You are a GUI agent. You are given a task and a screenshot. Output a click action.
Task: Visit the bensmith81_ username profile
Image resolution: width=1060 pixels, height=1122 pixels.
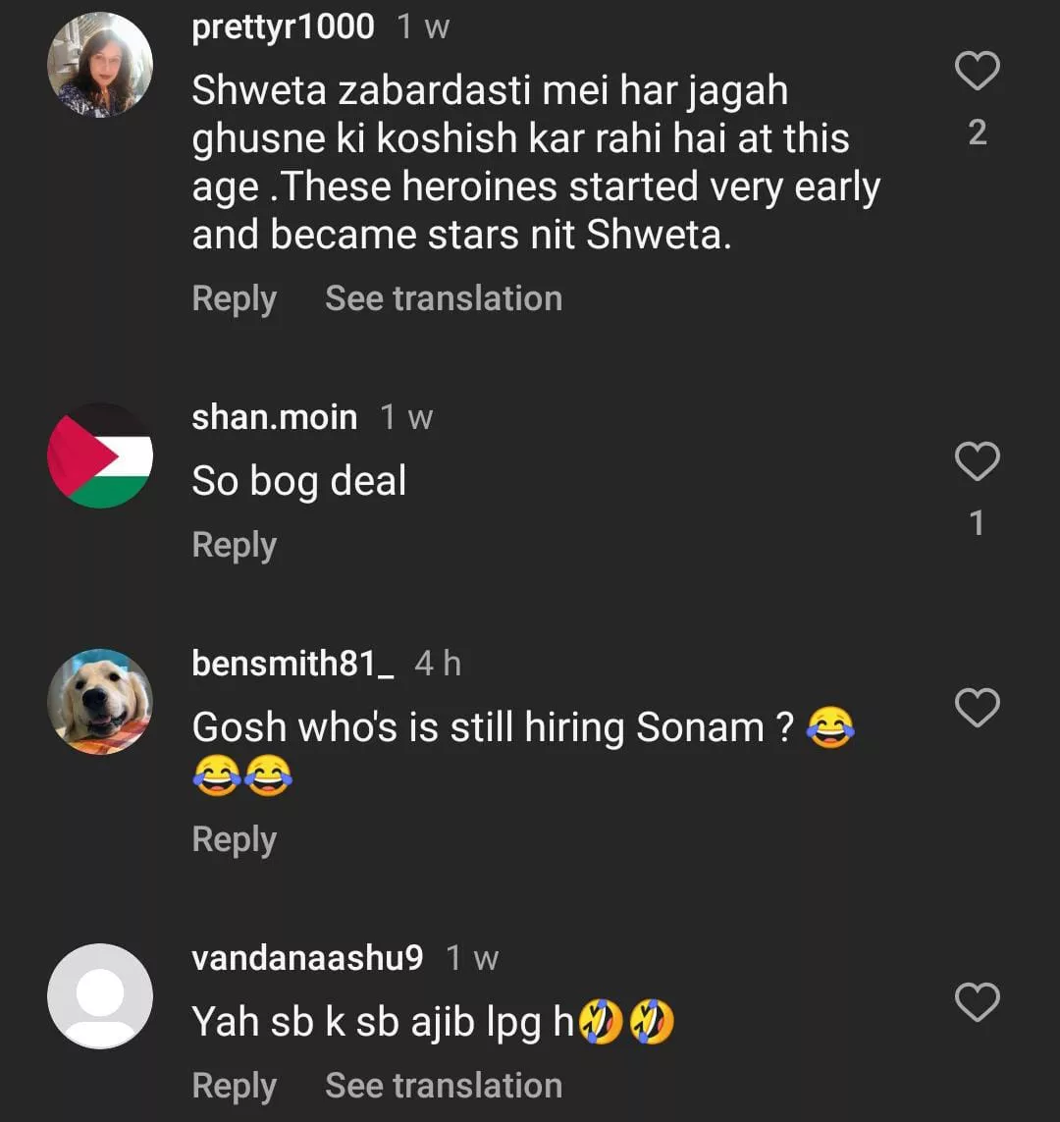point(292,664)
